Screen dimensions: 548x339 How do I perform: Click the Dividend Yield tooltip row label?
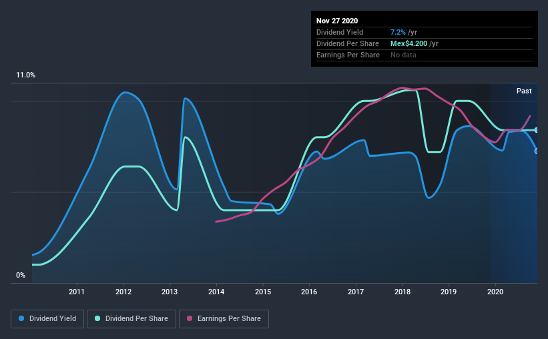(340, 33)
